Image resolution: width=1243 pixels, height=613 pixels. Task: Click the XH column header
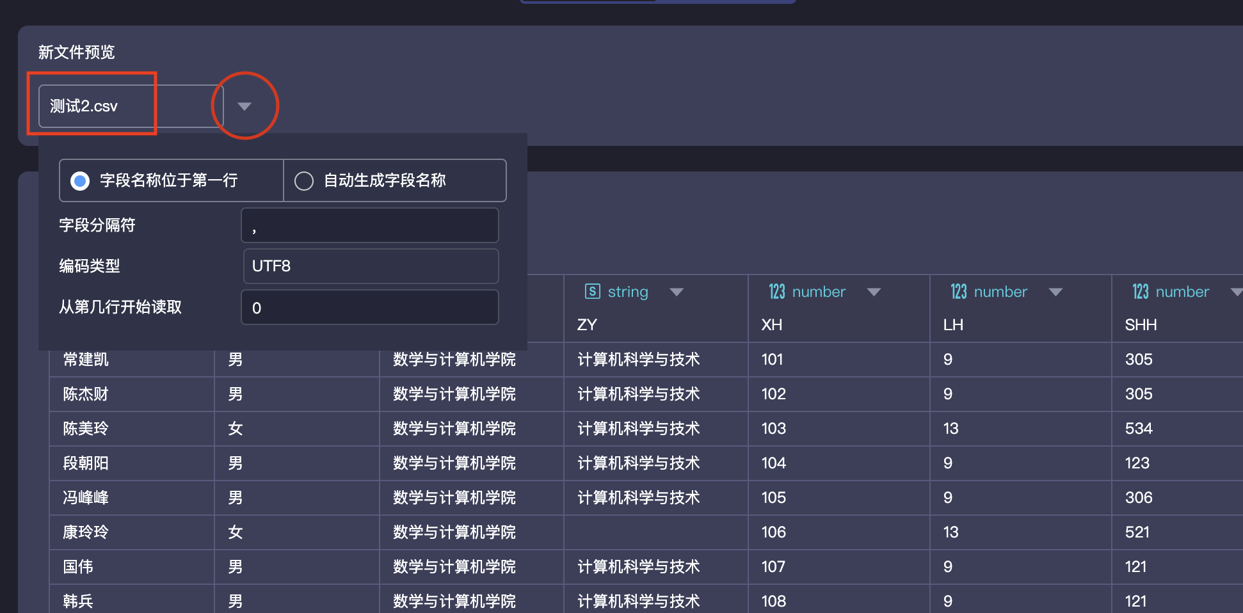pos(772,325)
